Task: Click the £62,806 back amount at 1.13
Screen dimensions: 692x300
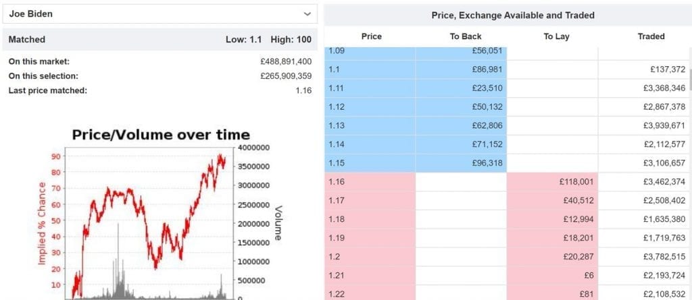Action: 461,125
